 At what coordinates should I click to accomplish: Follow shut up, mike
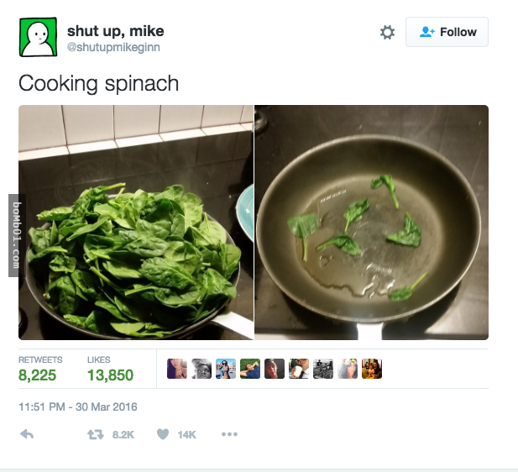[447, 32]
